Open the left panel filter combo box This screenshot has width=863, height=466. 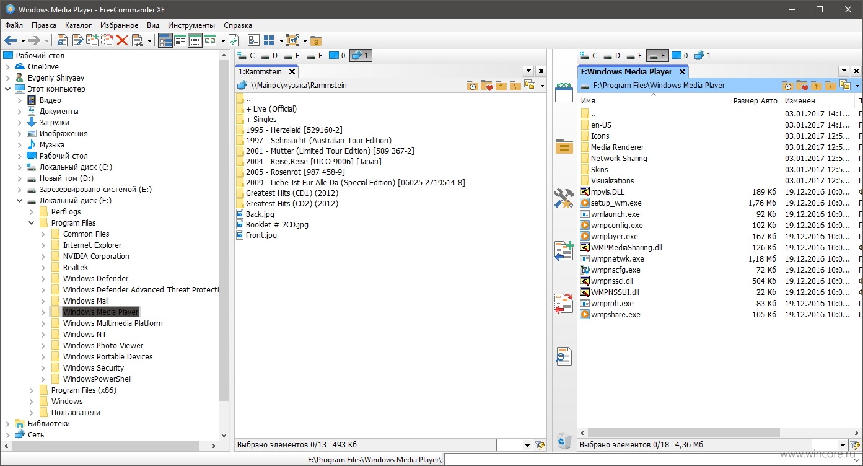[514, 445]
